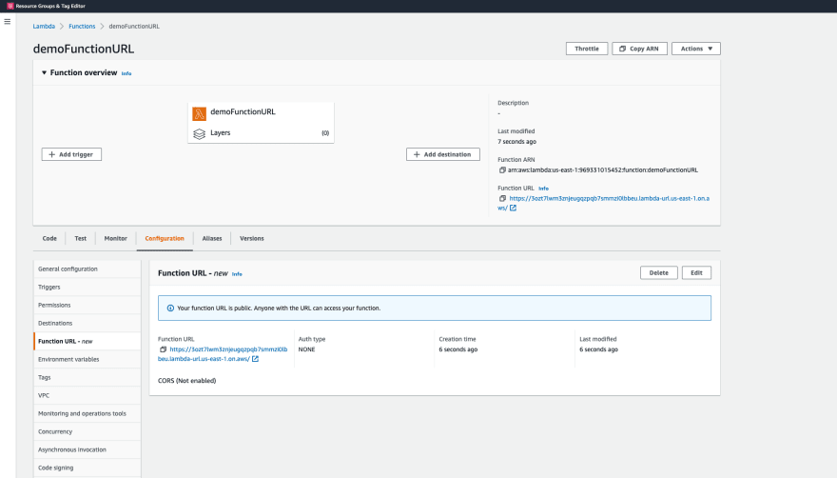The height and width of the screenshot is (478, 837).
Task: Go to the Versions tab
Action: tap(251, 238)
